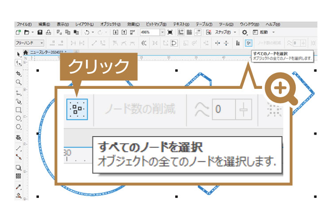Select the Ellipse tool in the toolbox

pyautogui.click(x=18, y=118)
